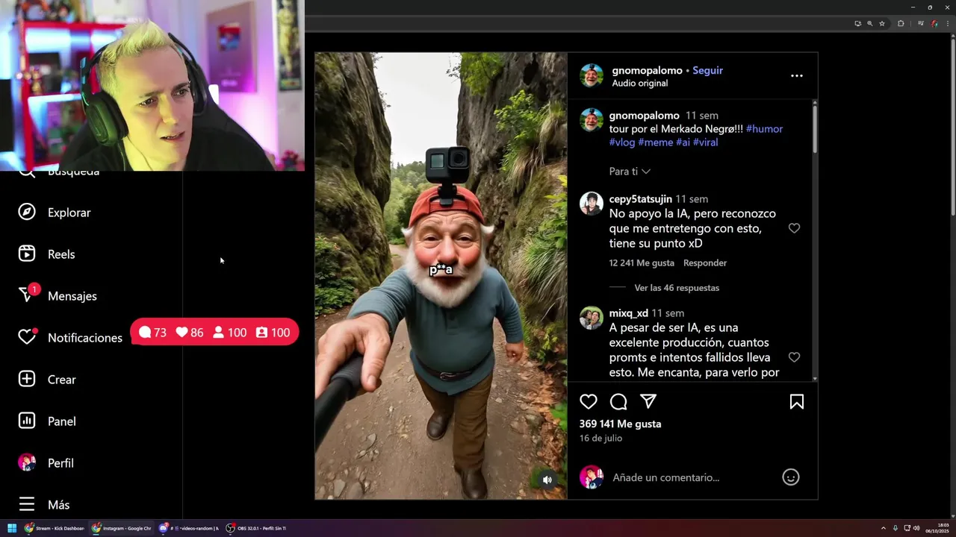The height and width of the screenshot is (537, 956).
Task: Click the 73 comments notification bubble
Action: [x=152, y=333]
